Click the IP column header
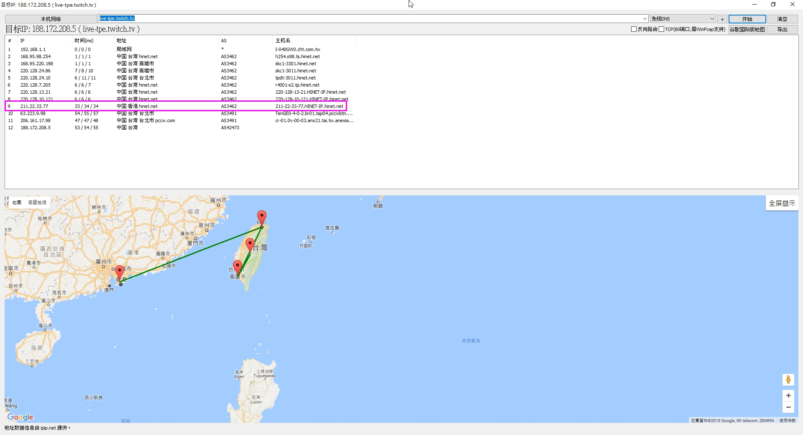The width and height of the screenshot is (803, 435). point(45,41)
